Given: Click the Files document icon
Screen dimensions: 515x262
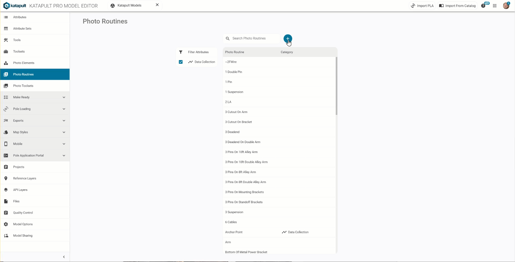Looking at the screenshot, I should [x=6, y=201].
